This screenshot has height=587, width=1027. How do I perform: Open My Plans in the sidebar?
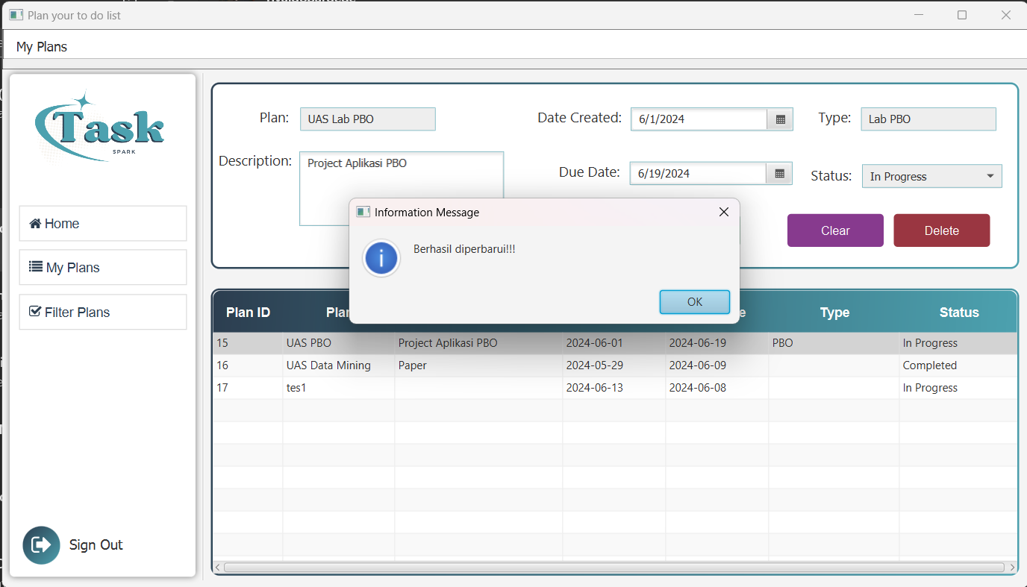pos(103,268)
